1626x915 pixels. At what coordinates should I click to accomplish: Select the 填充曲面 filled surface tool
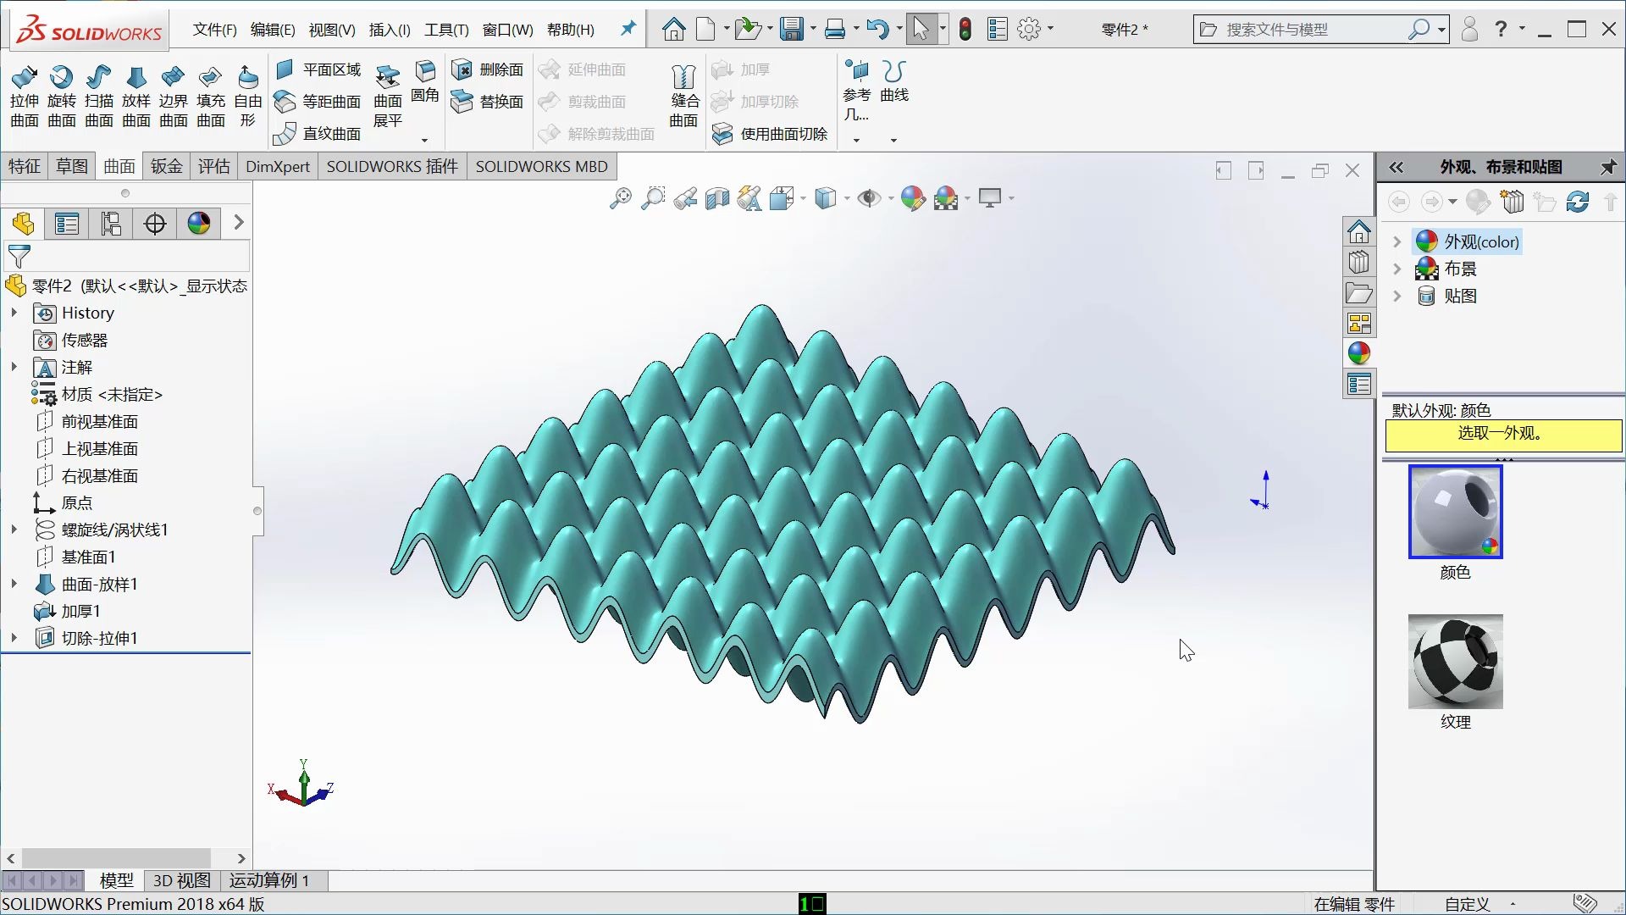click(210, 97)
